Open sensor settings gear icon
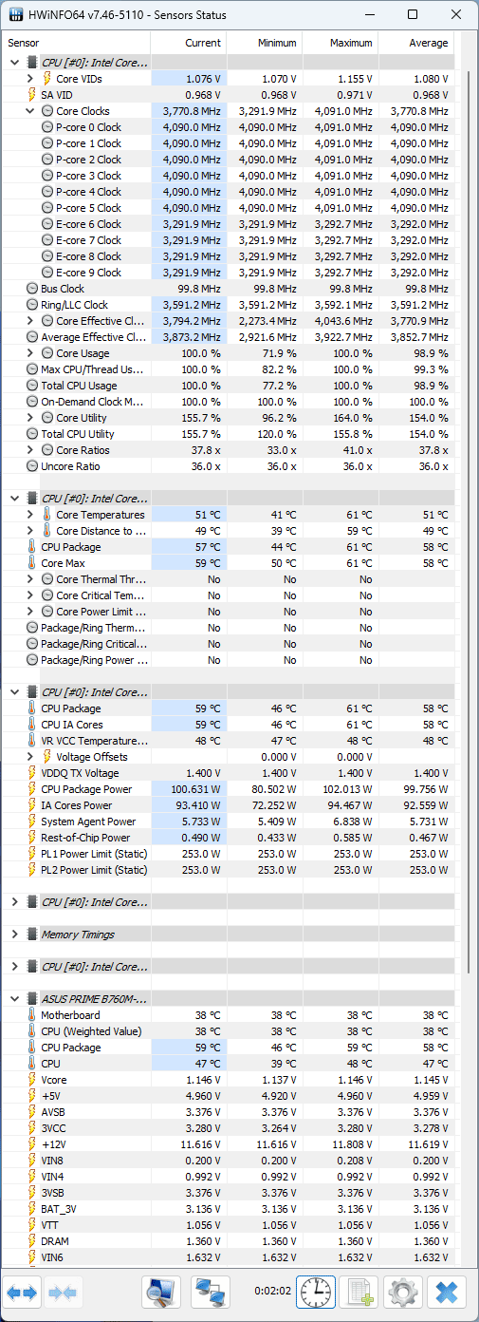This screenshot has width=479, height=1322. (x=403, y=1292)
